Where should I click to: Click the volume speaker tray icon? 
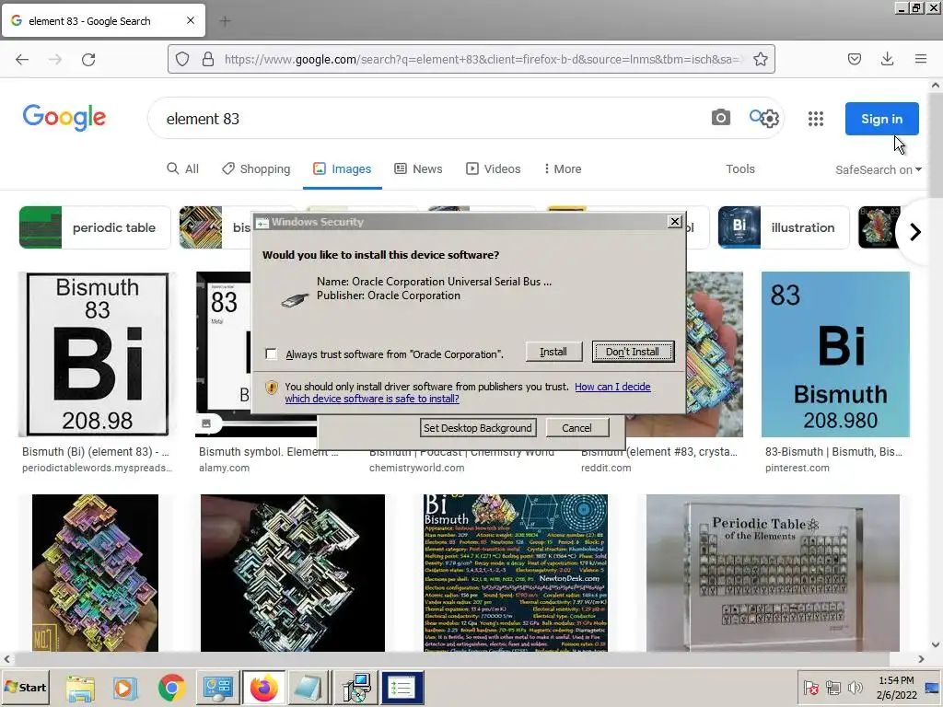click(854, 687)
